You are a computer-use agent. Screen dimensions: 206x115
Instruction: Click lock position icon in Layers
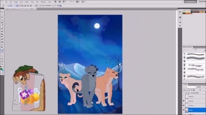pyautogui.click(x=192, y=90)
